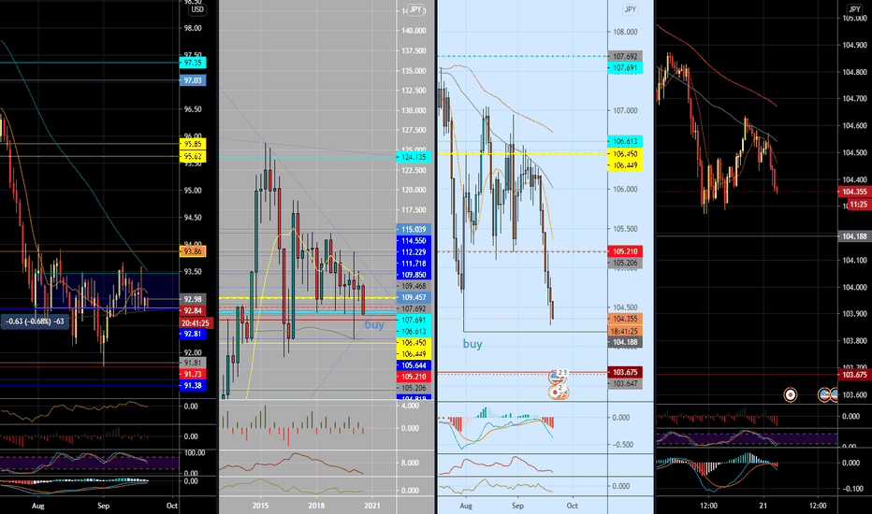Click red 104.355 price on black chart

tap(854, 192)
